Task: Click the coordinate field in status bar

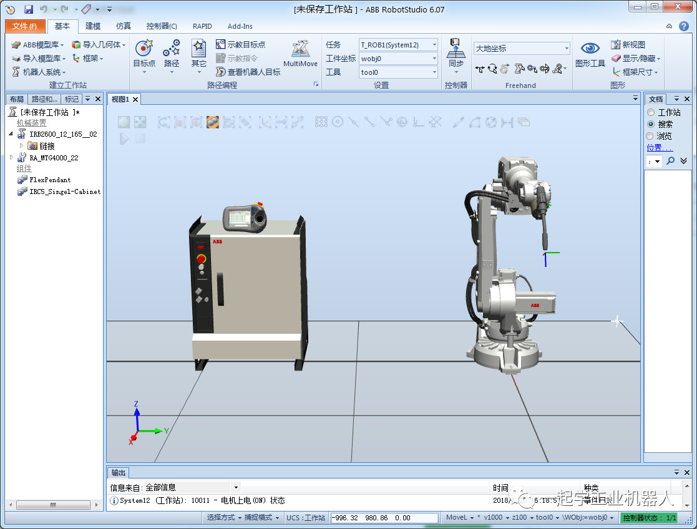Action: (384, 518)
